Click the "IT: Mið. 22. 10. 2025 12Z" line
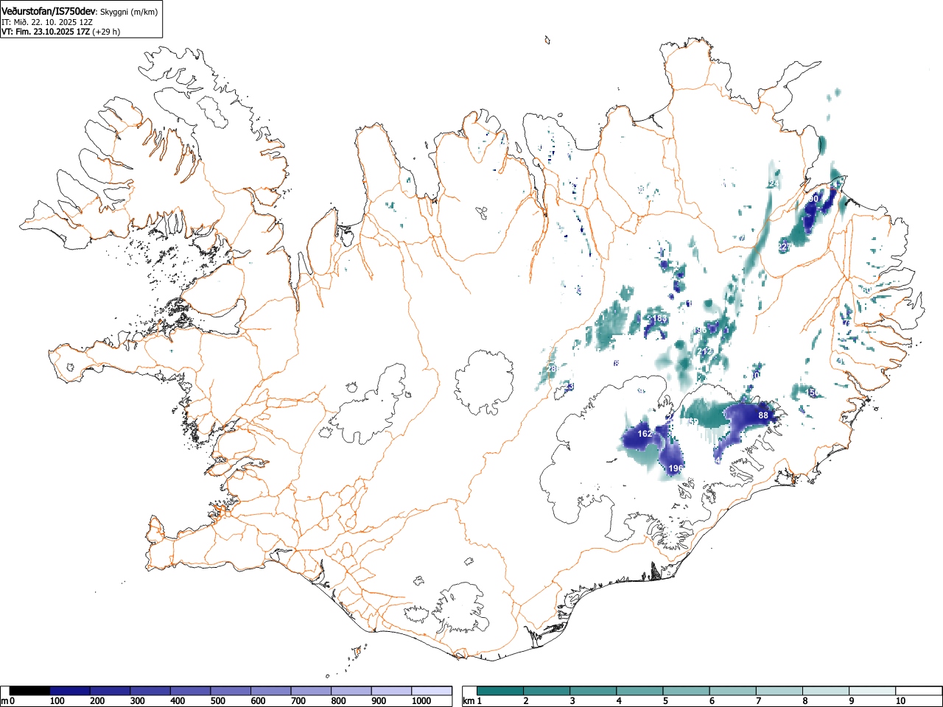This screenshot has height=707, width=943. (47, 22)
